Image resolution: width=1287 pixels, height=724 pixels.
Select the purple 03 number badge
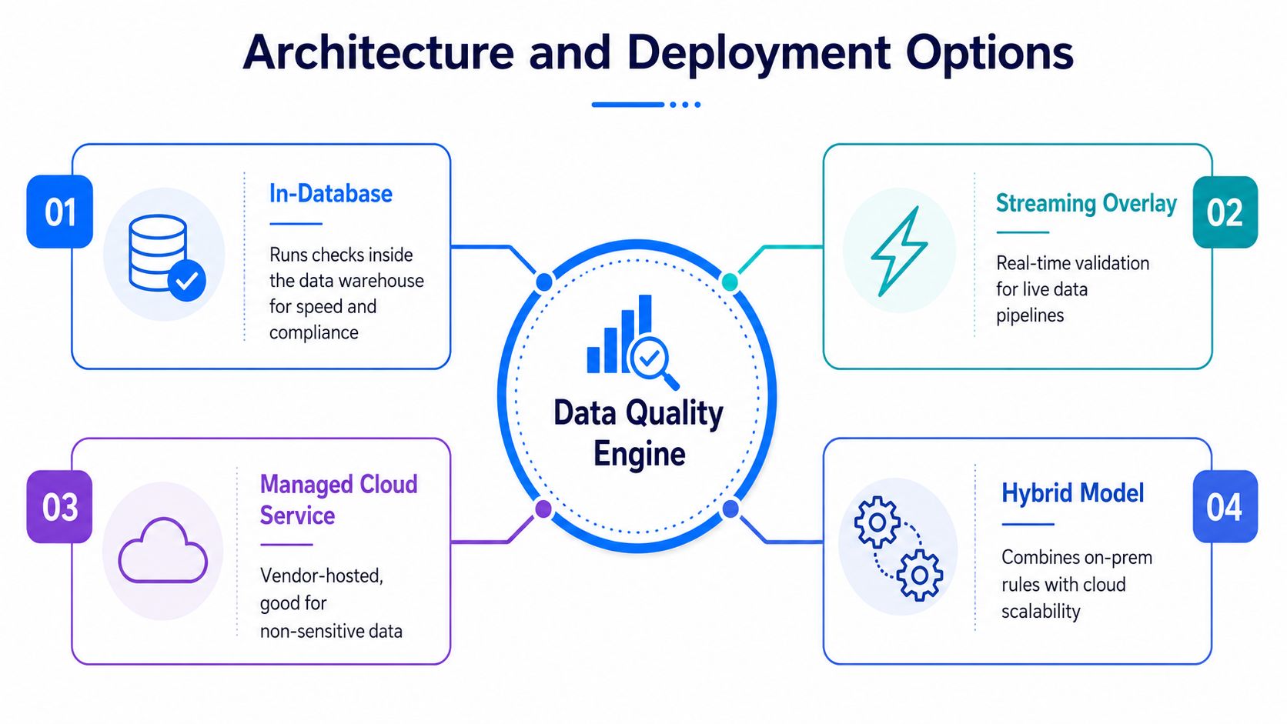click(x=60, y=507)
